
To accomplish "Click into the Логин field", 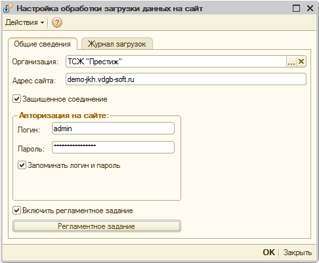I will click(113, 129).
